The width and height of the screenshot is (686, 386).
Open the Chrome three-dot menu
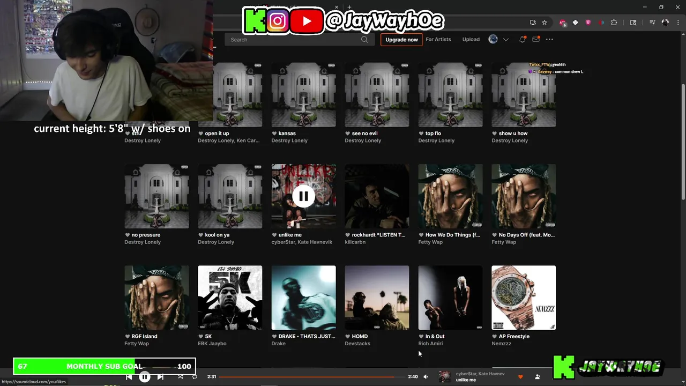677,23
